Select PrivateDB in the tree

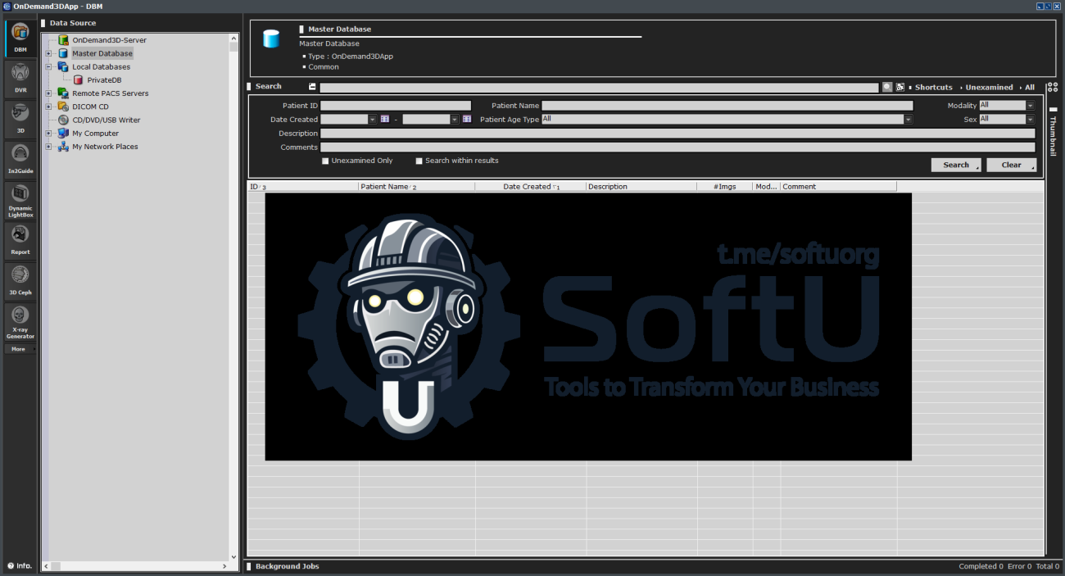(104, 80)
